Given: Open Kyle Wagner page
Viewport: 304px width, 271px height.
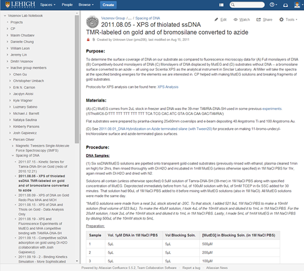Looking at the screenshot, I should click(23, 101).
